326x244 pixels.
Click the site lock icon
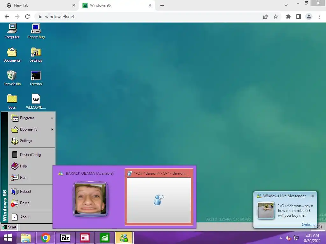point(40,17)
